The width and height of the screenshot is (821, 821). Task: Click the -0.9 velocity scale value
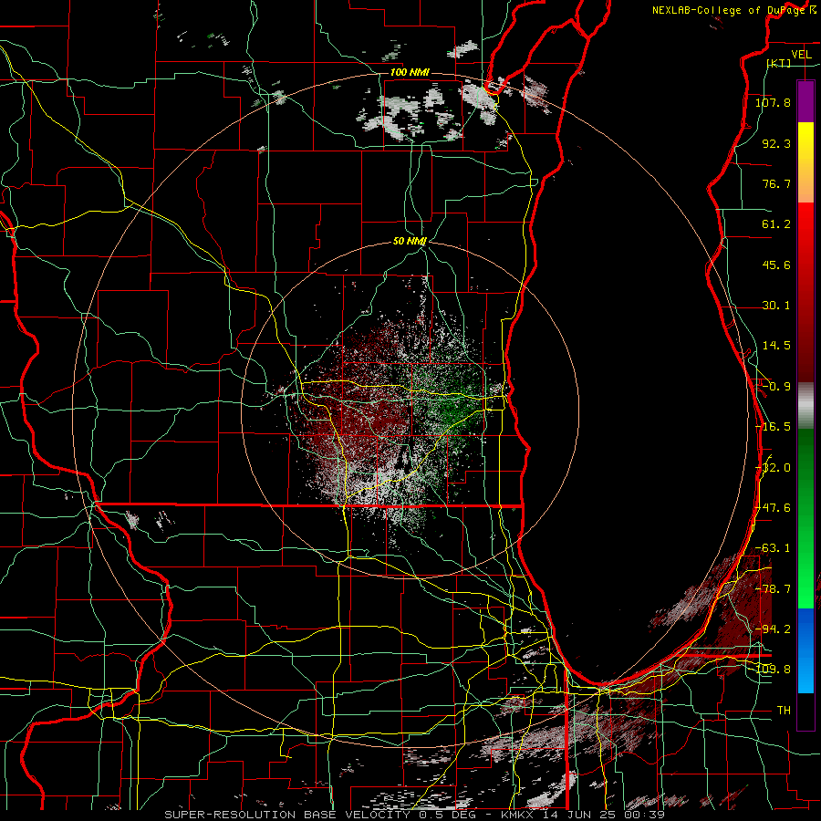click(x=776, y=387)
